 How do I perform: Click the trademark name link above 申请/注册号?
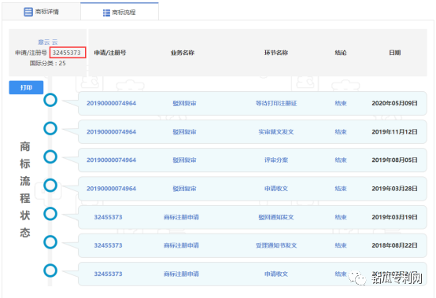click(x=47, y=42)
